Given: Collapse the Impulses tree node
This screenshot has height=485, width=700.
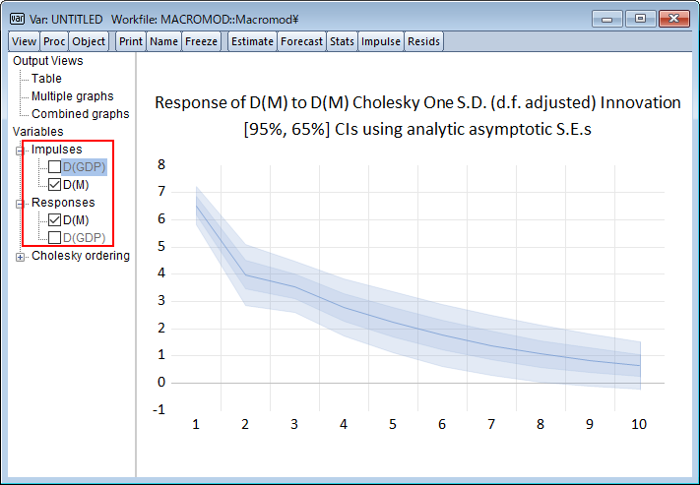Looking at the screenshot, I should pos(20,151).
